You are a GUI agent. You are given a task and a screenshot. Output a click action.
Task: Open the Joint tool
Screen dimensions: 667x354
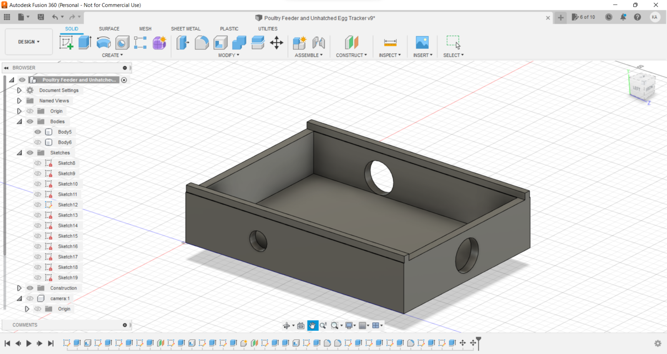tap(318, 42)
